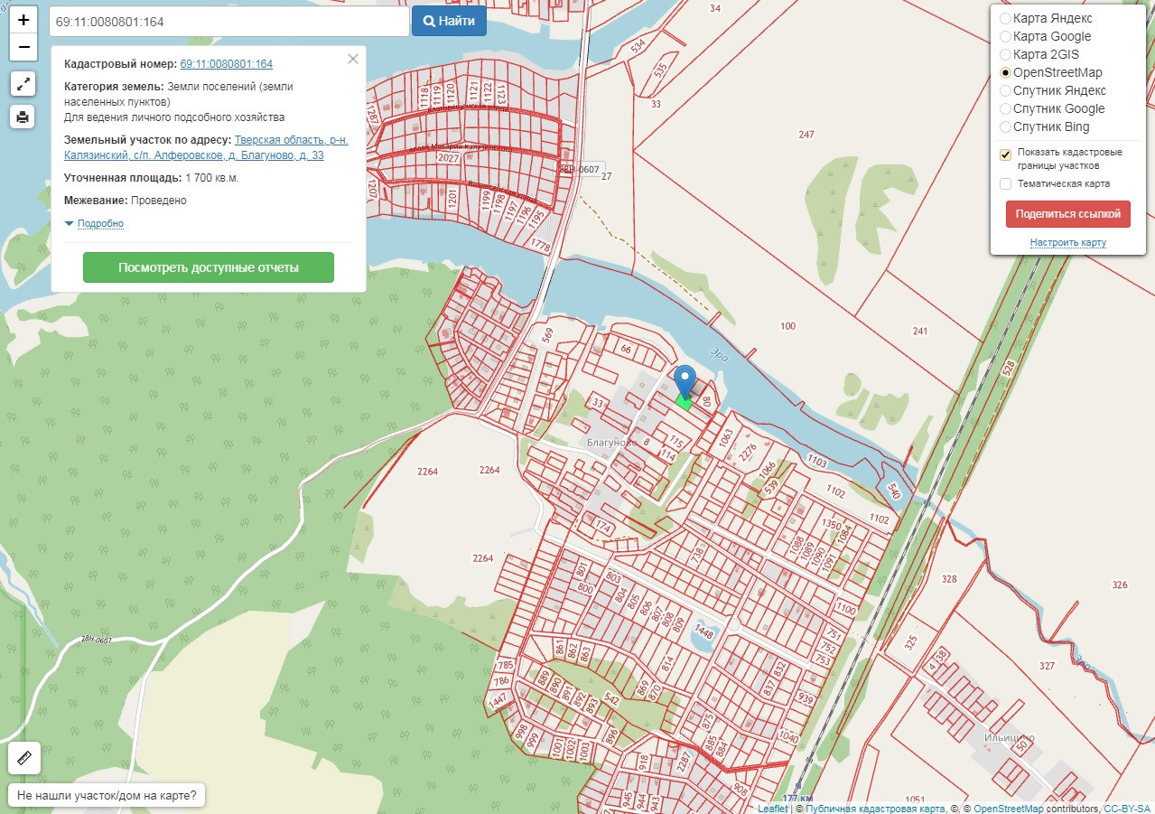Open the Тверская область address link

pyautogui.click(x=207, y=147)
